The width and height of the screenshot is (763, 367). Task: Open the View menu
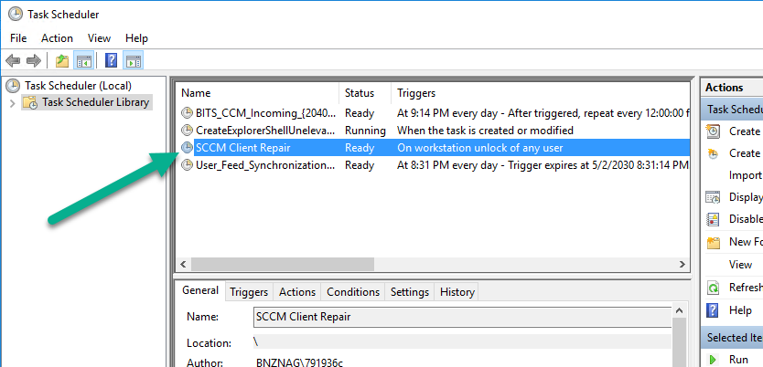click(x=100, y=38)
